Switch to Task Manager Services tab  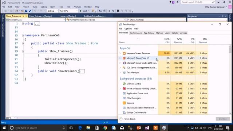(183, 33)
